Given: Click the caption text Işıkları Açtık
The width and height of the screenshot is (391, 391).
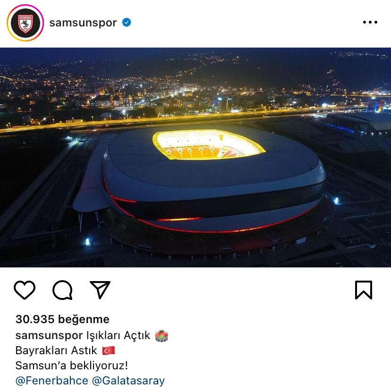Looking at the screenshot, I should click(x=119, y=335).
